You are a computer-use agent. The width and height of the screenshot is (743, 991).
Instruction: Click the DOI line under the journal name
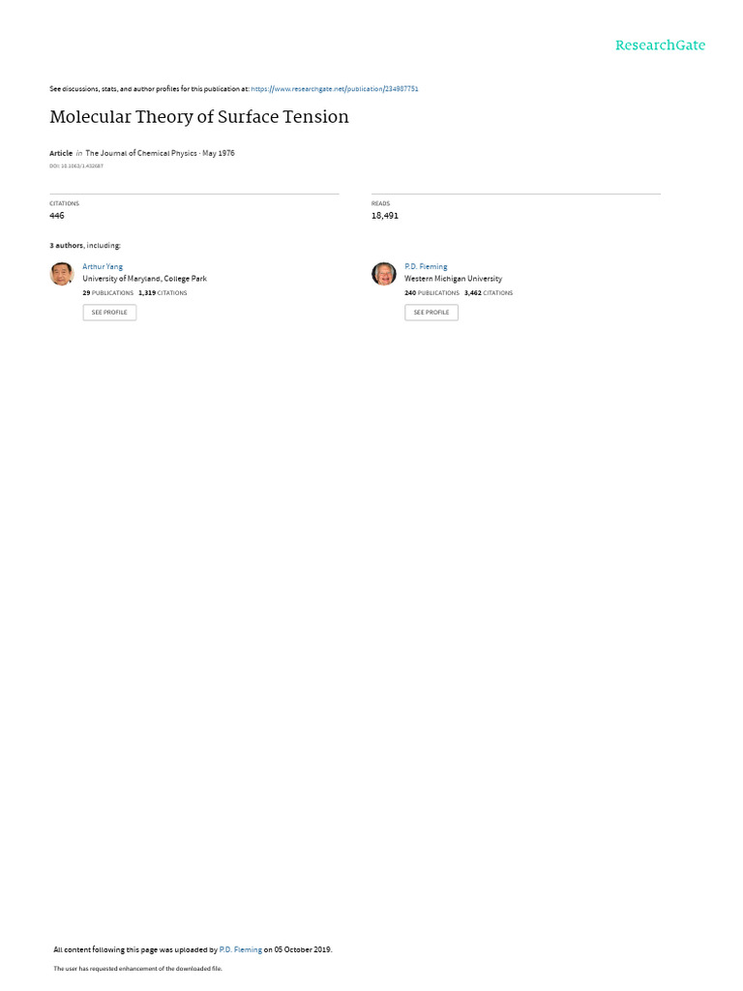coord(76,166)
